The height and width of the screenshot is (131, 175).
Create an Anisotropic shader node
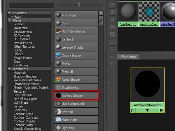pos(76,15)
